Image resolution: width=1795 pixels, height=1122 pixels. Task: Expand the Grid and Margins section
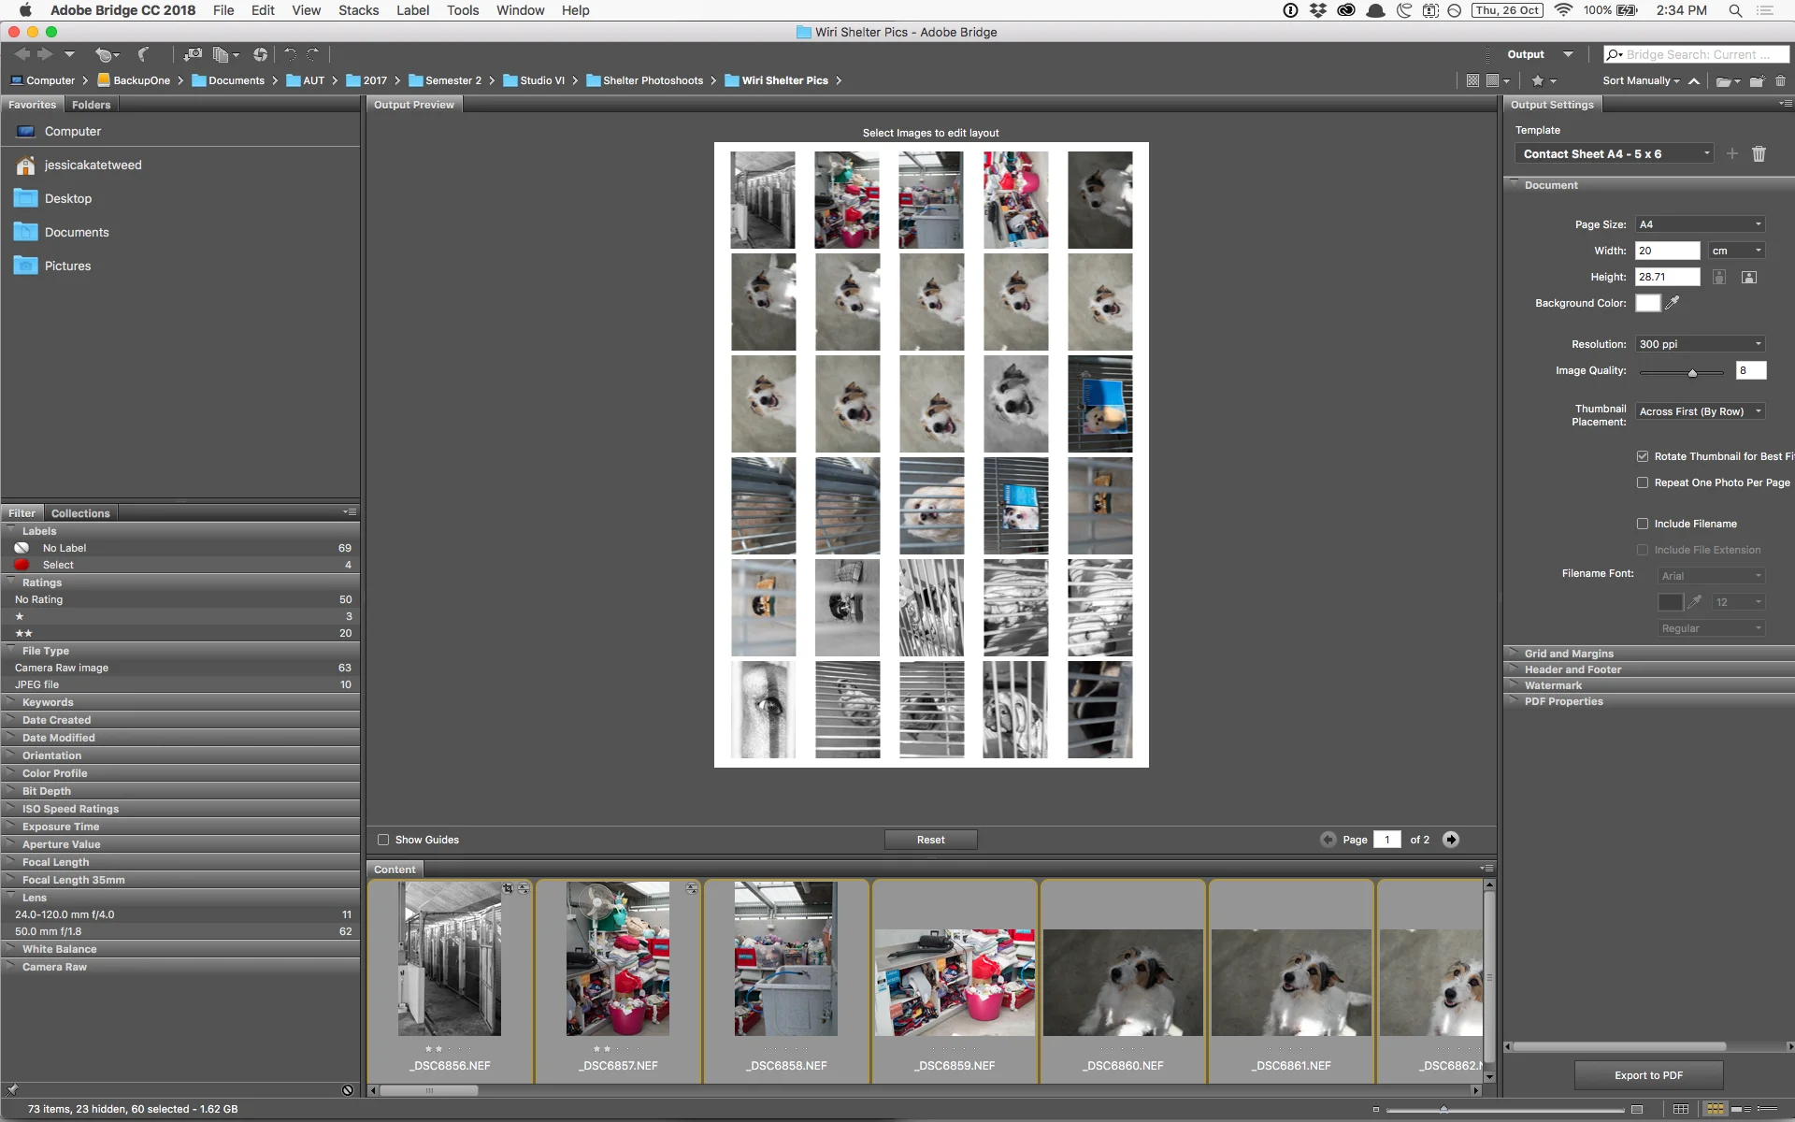pyautogui.click(x=1569, y=654)
